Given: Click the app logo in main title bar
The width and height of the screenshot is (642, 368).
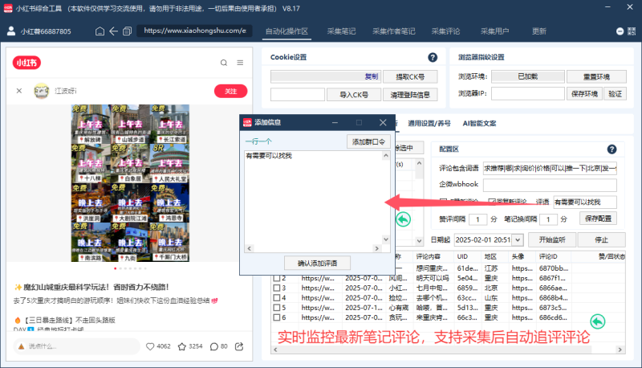Looking at the screenshot, I should (8, 8).
